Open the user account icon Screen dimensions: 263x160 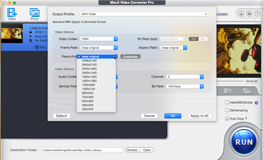pos(241,14)
